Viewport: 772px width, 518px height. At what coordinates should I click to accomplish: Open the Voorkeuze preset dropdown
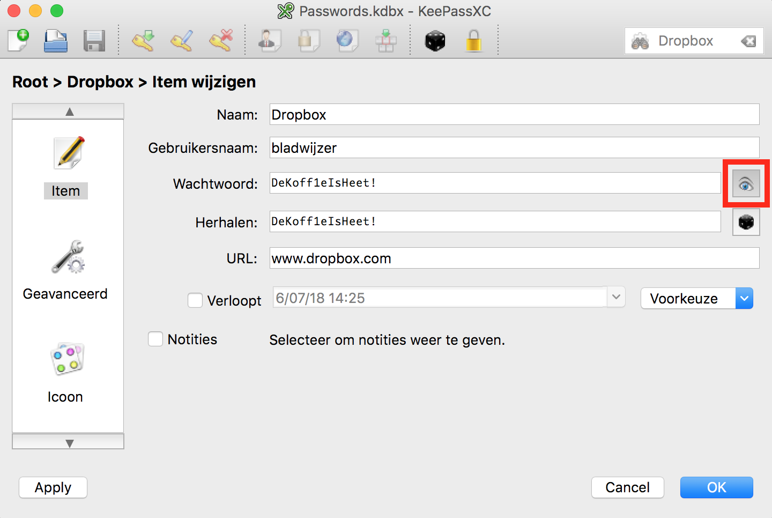pyautogui.click(x=696, y=298)
